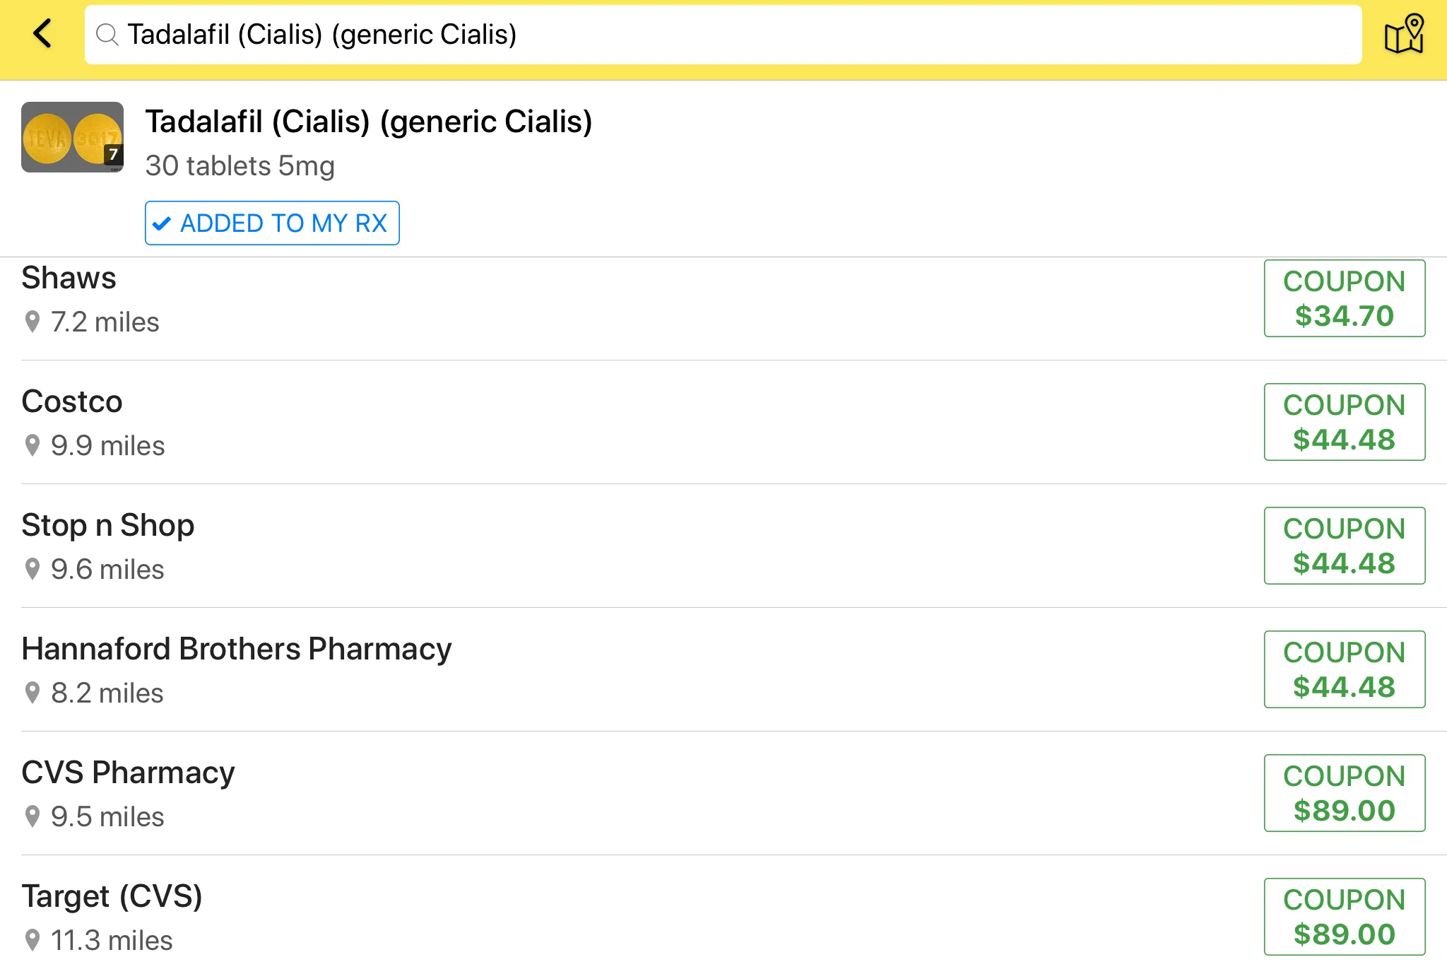The width and height of the screenshot is (1447, 974).
Task: Get the Shaws $34.70 coupon
Action: click(x=1344, y=298)
